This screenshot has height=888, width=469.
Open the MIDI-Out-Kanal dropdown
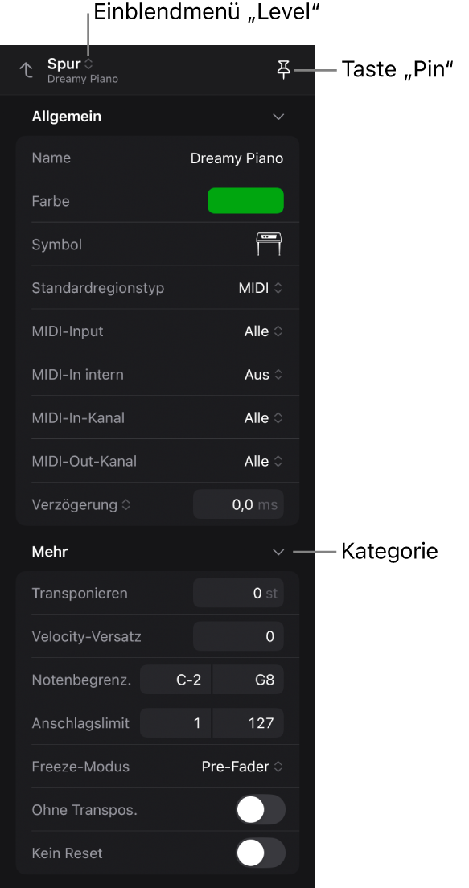point(263,462)
